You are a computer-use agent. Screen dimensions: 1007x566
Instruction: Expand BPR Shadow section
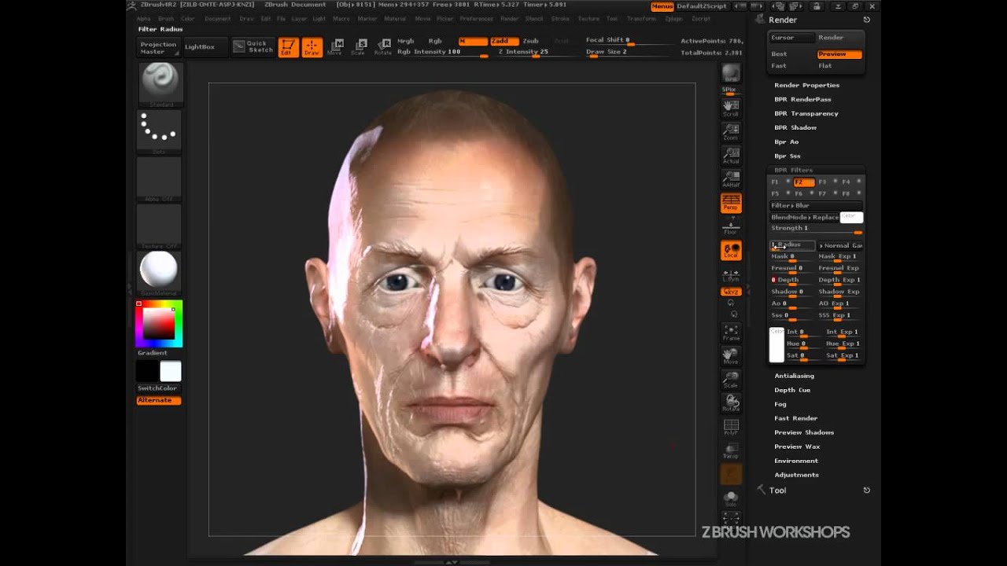795,127
